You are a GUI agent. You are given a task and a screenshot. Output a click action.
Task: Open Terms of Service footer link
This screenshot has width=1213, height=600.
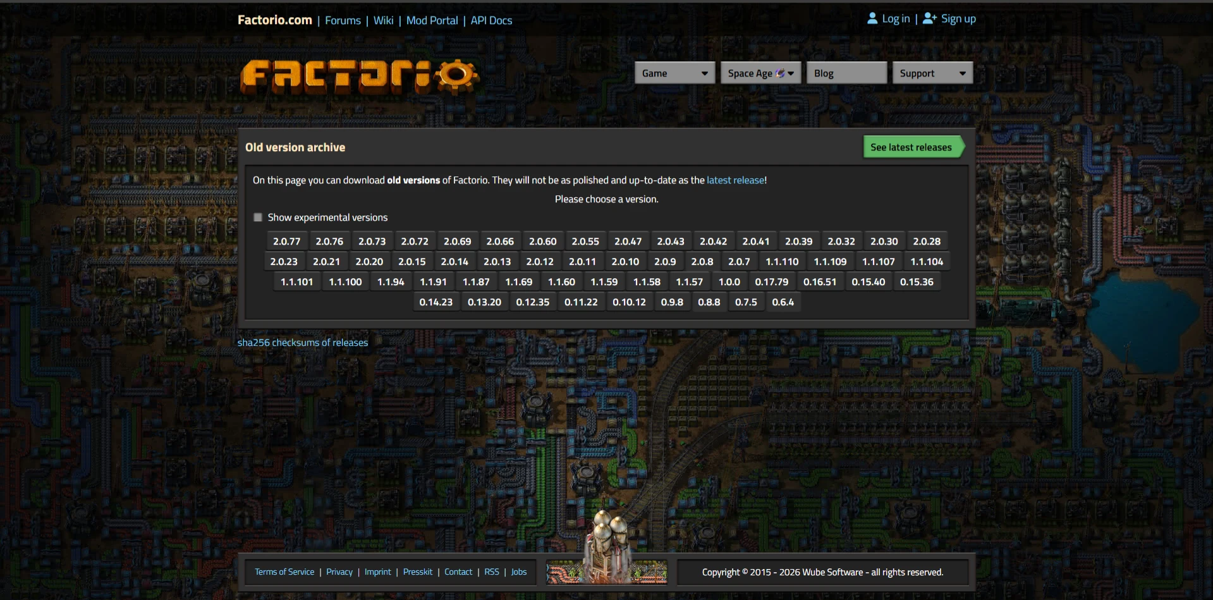pyautogui.click(x=284, y=572)
